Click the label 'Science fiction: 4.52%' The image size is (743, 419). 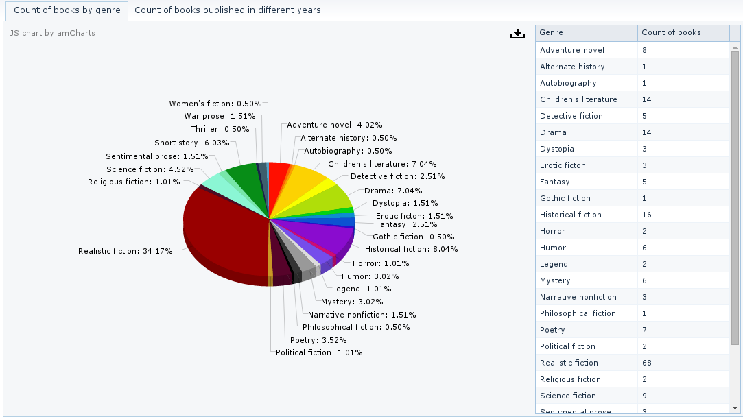tap(150, 169)
